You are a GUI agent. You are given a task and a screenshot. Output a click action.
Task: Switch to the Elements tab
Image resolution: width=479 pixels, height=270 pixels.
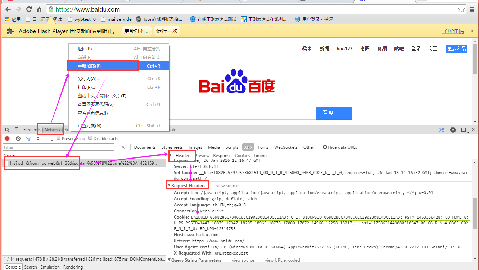(32, 130)
